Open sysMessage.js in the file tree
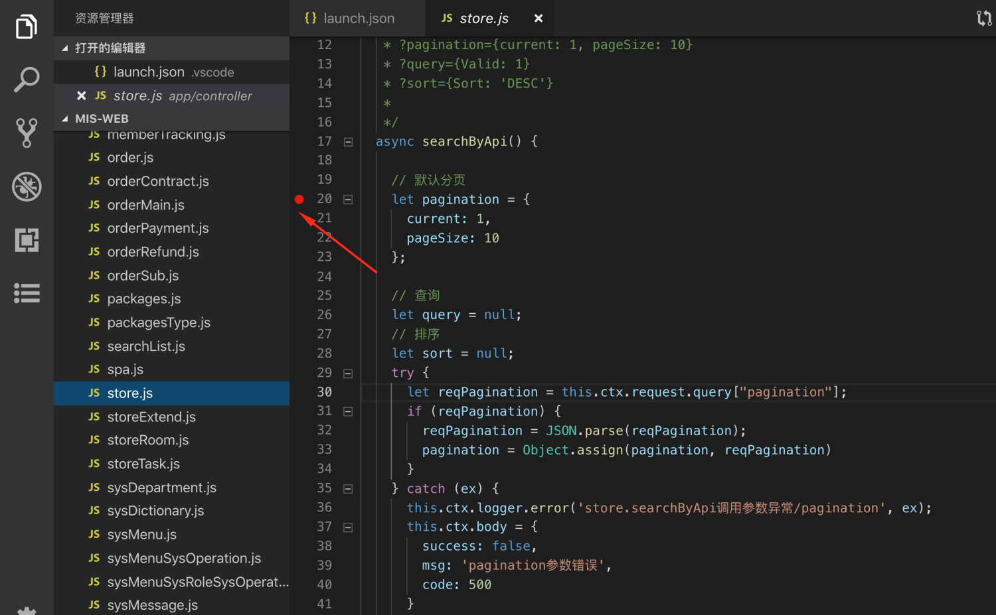This screenshot has height=615, width=996. click(171, 605)
